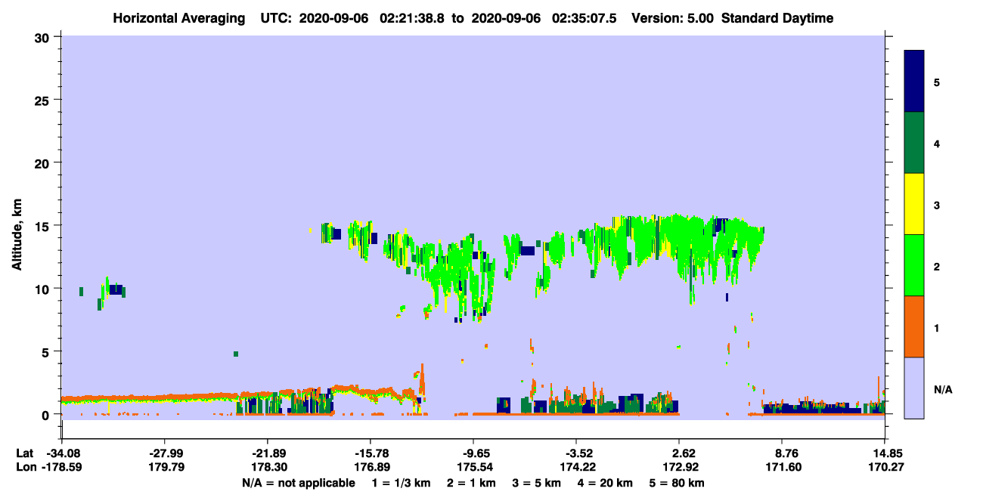Image resolution: width=983 pixels, height=504 pixels.
Task: Click the legend entry '1 = 1/3 km'
Action: tap(401, 483)
